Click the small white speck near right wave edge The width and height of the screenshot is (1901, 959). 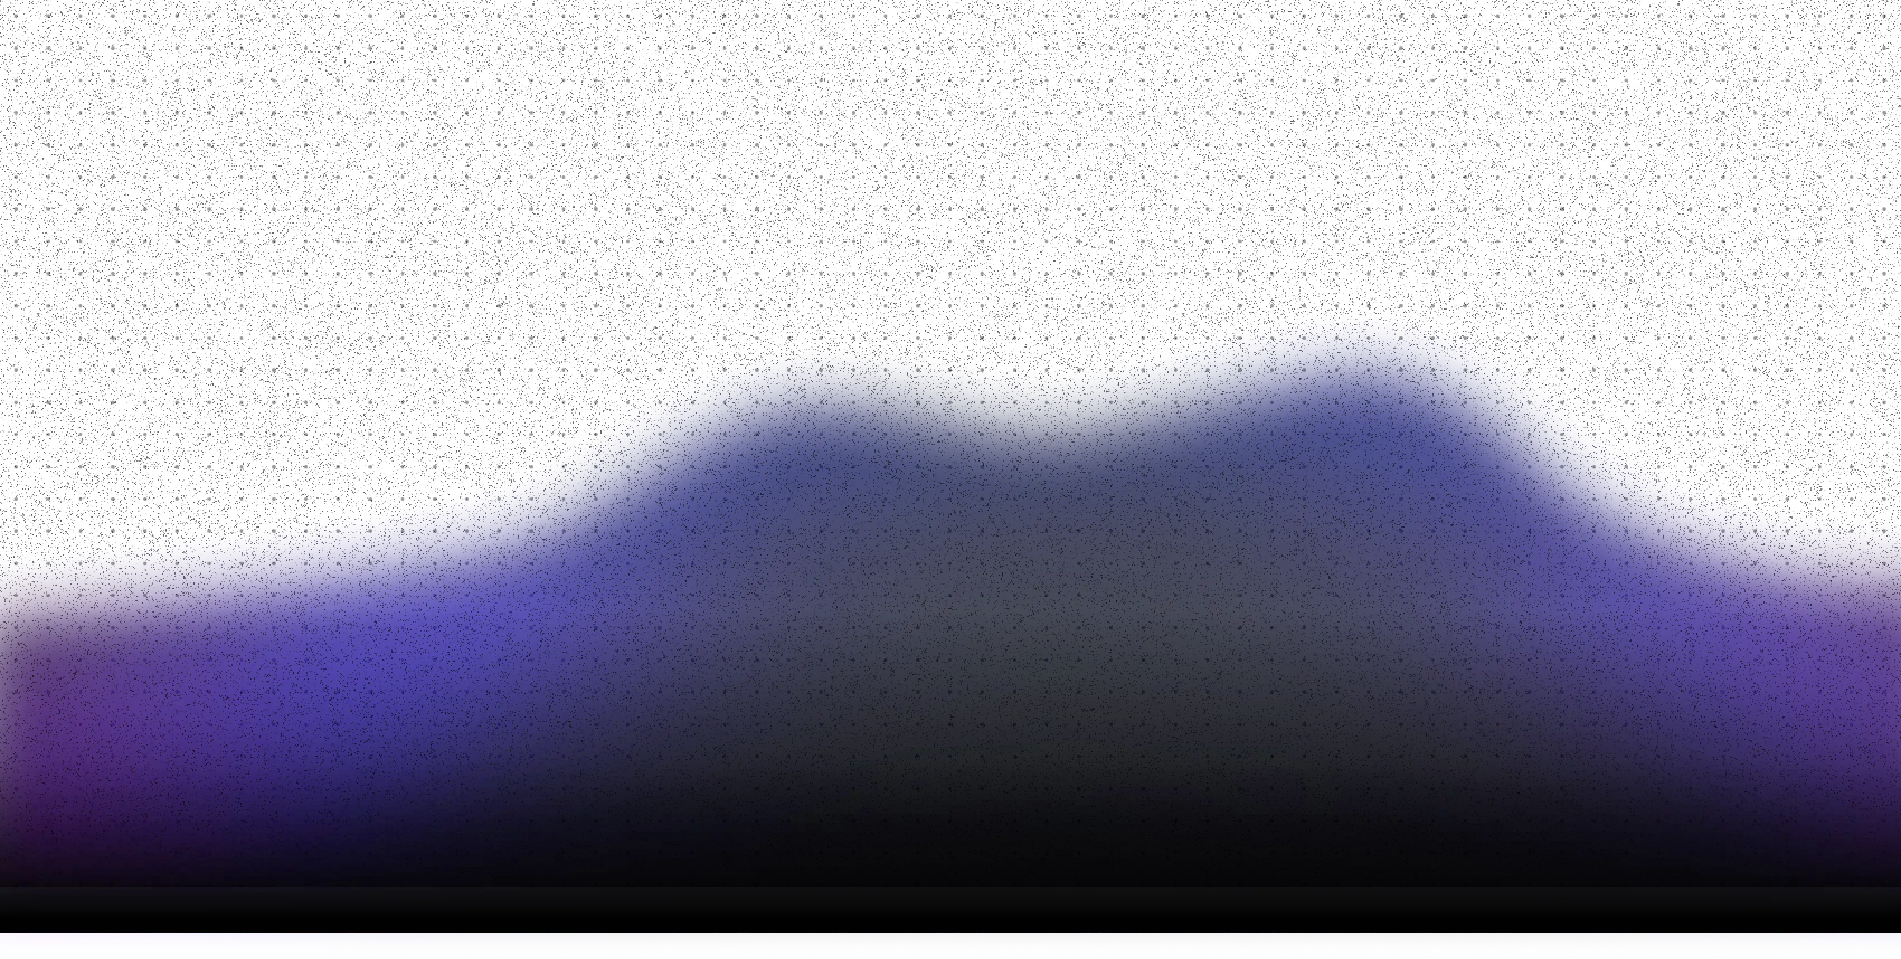pyautogui.click(x=1827, y=512)
